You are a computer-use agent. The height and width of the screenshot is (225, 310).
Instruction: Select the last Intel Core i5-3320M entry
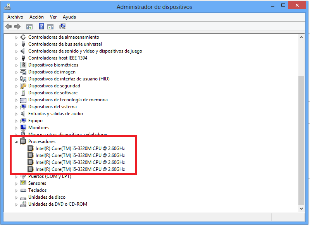click(x=80, y=169)
